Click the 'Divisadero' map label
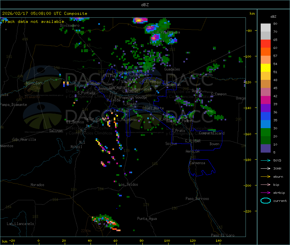The width and height of the screenshot is (290, 245). pyautogui.click(x=70, y=25)
